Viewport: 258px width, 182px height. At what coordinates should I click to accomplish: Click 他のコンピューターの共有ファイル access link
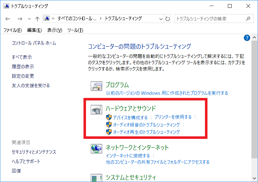158,162
